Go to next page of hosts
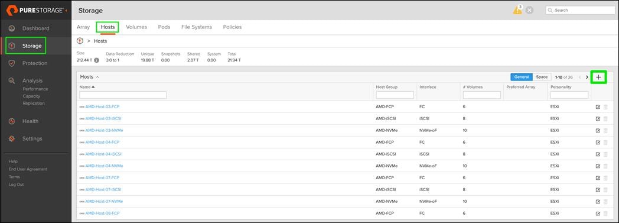 [x=587, y=77]
